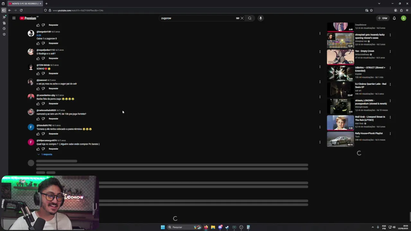The width and height of the screenshot is (411, 231).
Task: Reply to @felipecamargo4074 via Responder
Action: (53, 149)
